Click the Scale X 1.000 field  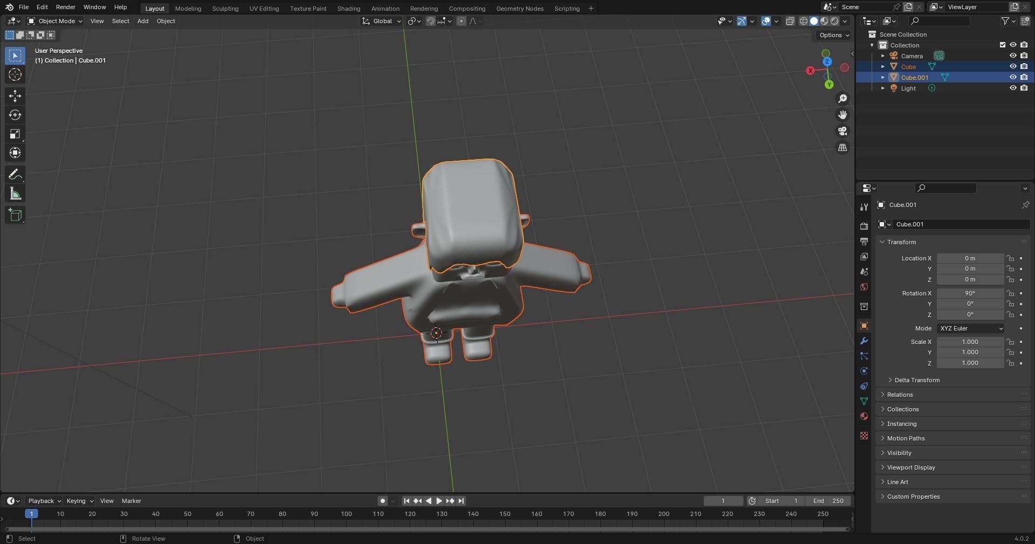(x=970, y=342)
